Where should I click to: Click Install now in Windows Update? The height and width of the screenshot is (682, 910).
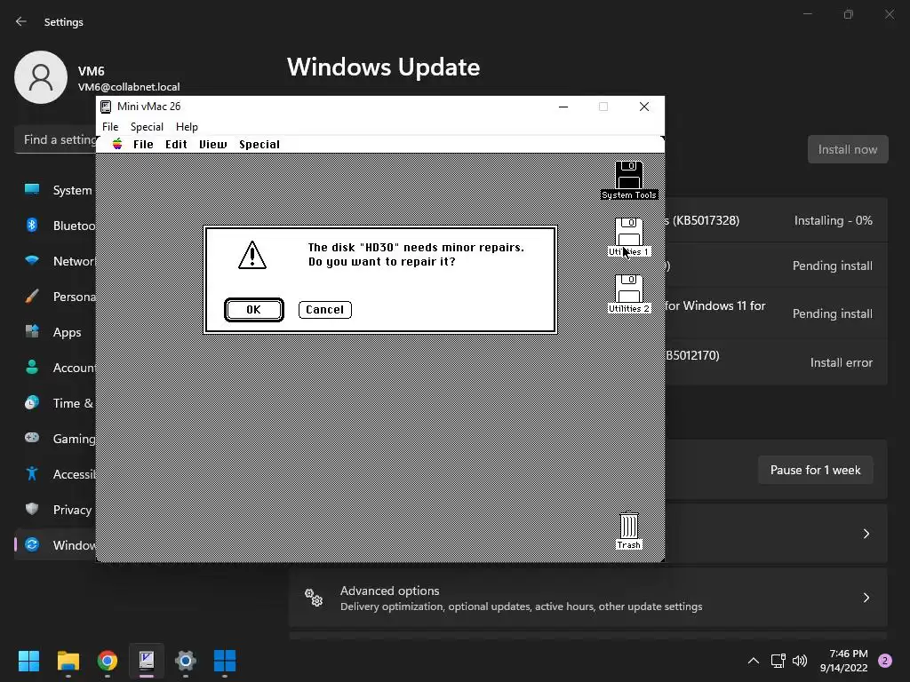pyautogui.click(x=848, y=149)
